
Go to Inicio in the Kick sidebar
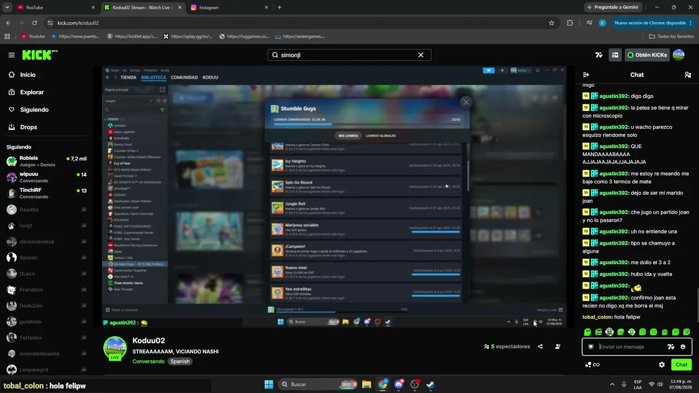point(22,75)
